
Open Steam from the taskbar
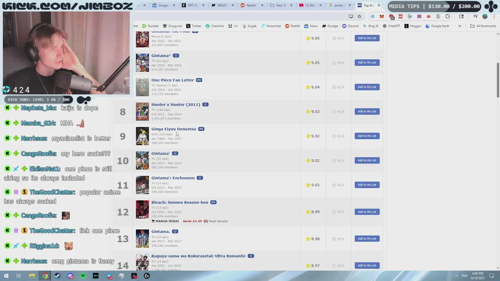(x=57, y=276)
